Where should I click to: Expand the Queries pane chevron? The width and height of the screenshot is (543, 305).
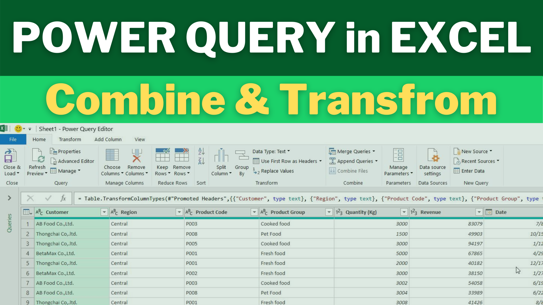[9, 198]
